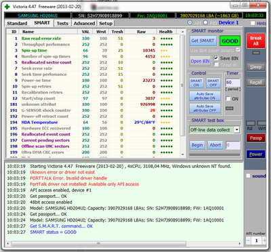Select G-SENSOR shock counter row

point(93,110)
